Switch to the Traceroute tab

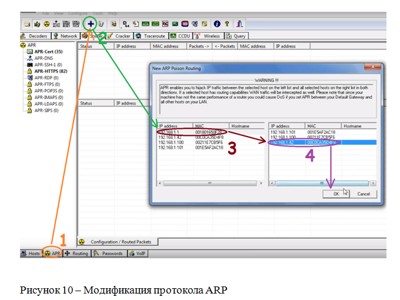pyautogui.click(x=151, y=36)
